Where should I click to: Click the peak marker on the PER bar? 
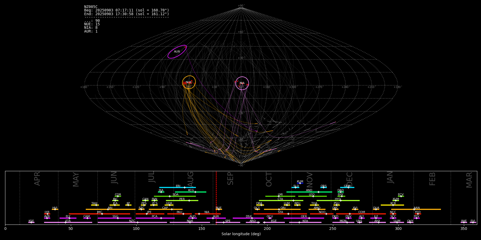[189, 201]
